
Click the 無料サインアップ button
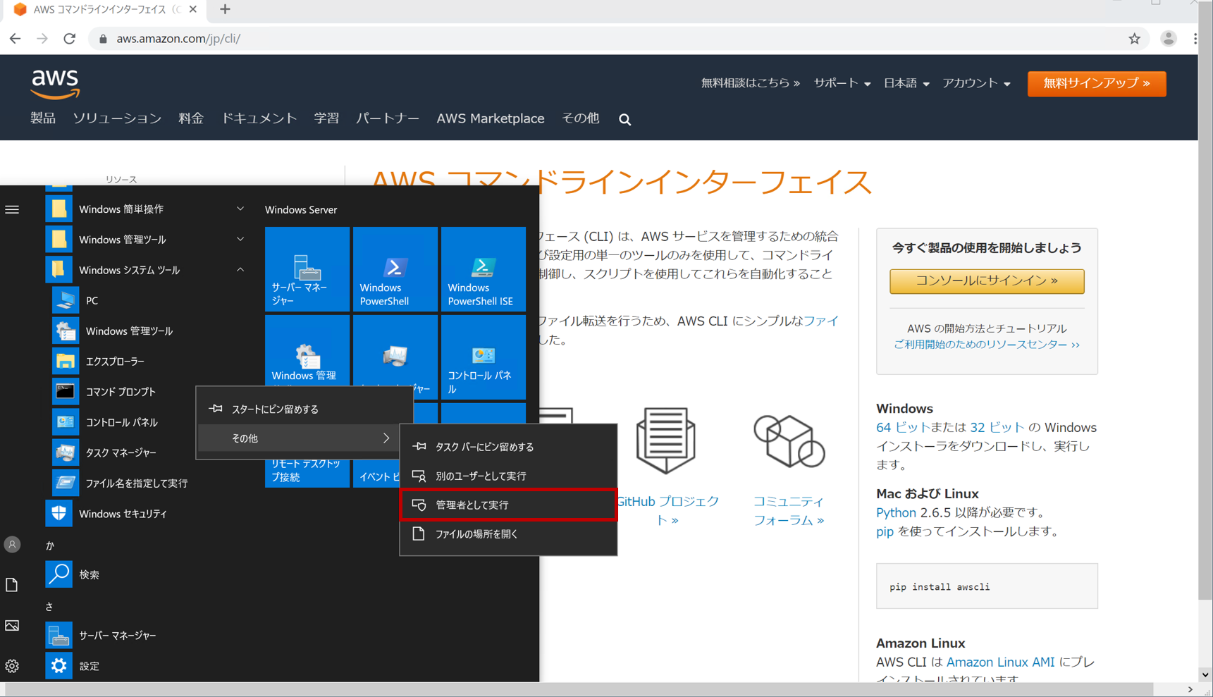point(1097,83)
